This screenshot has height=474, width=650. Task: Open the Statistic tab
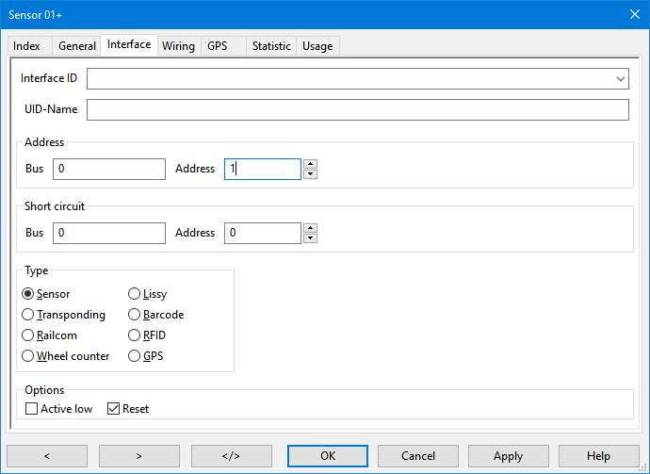271,46
